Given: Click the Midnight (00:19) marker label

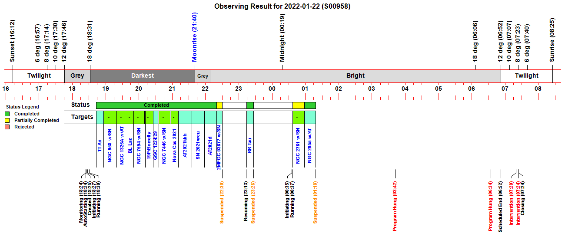Looking at the screenshot, I should [x=282, y=38].
